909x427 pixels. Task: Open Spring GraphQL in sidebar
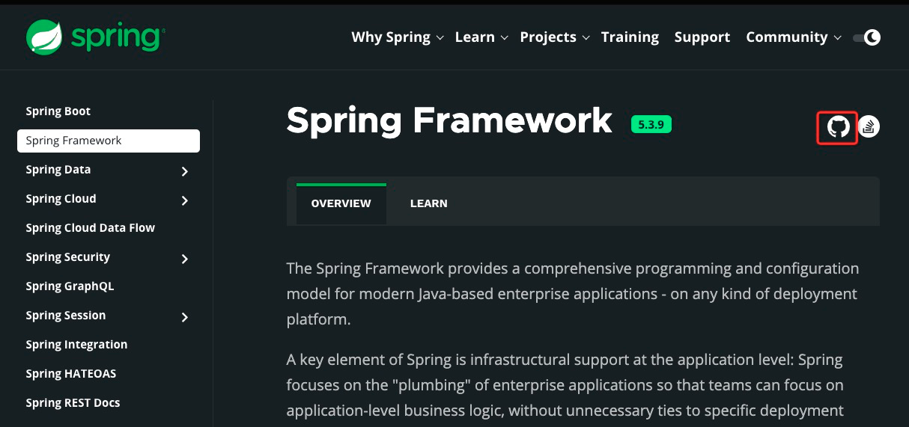pyautogui.click(x=70, y=286)
